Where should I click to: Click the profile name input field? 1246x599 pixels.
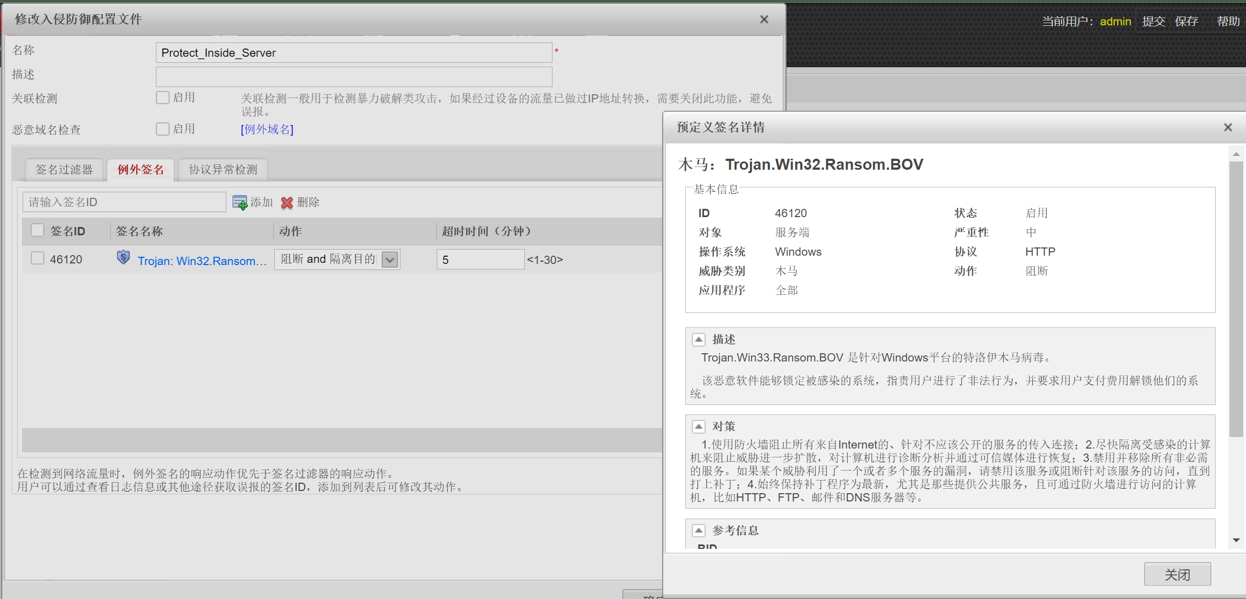354,53
